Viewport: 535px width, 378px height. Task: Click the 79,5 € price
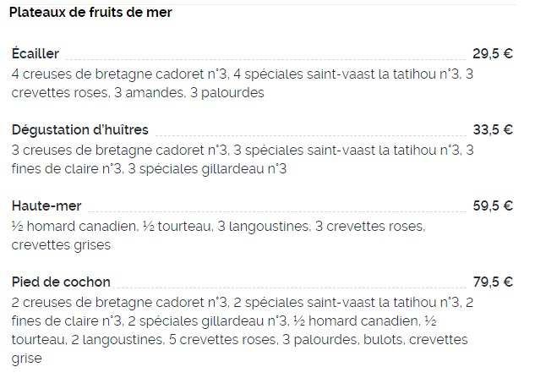coord(493,282)
